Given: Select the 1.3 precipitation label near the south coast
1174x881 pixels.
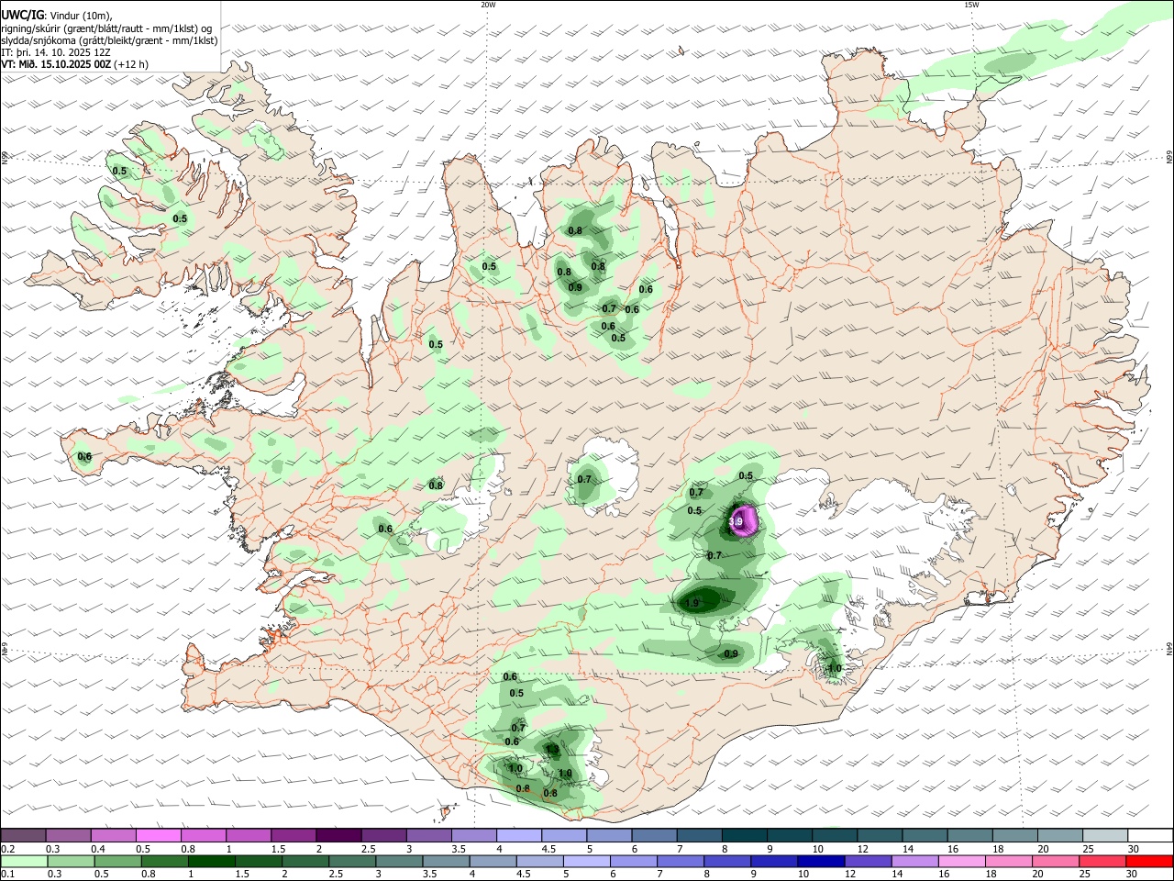Looking at the screenshot, I should pos(551,749).
